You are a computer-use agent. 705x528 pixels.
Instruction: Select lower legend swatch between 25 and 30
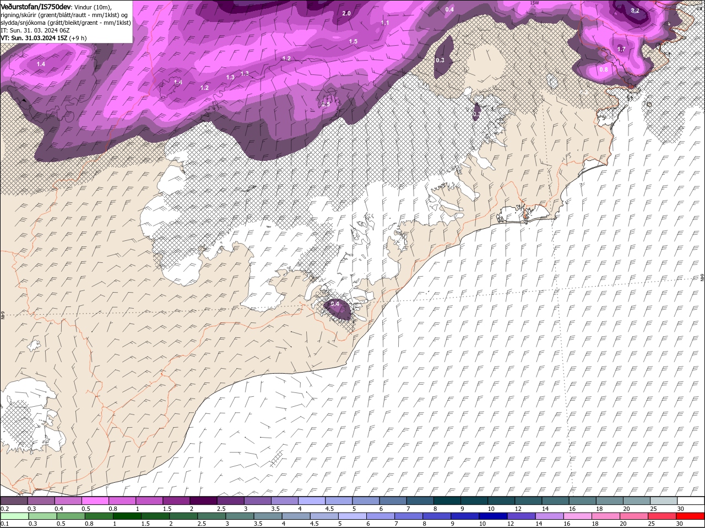663,516
